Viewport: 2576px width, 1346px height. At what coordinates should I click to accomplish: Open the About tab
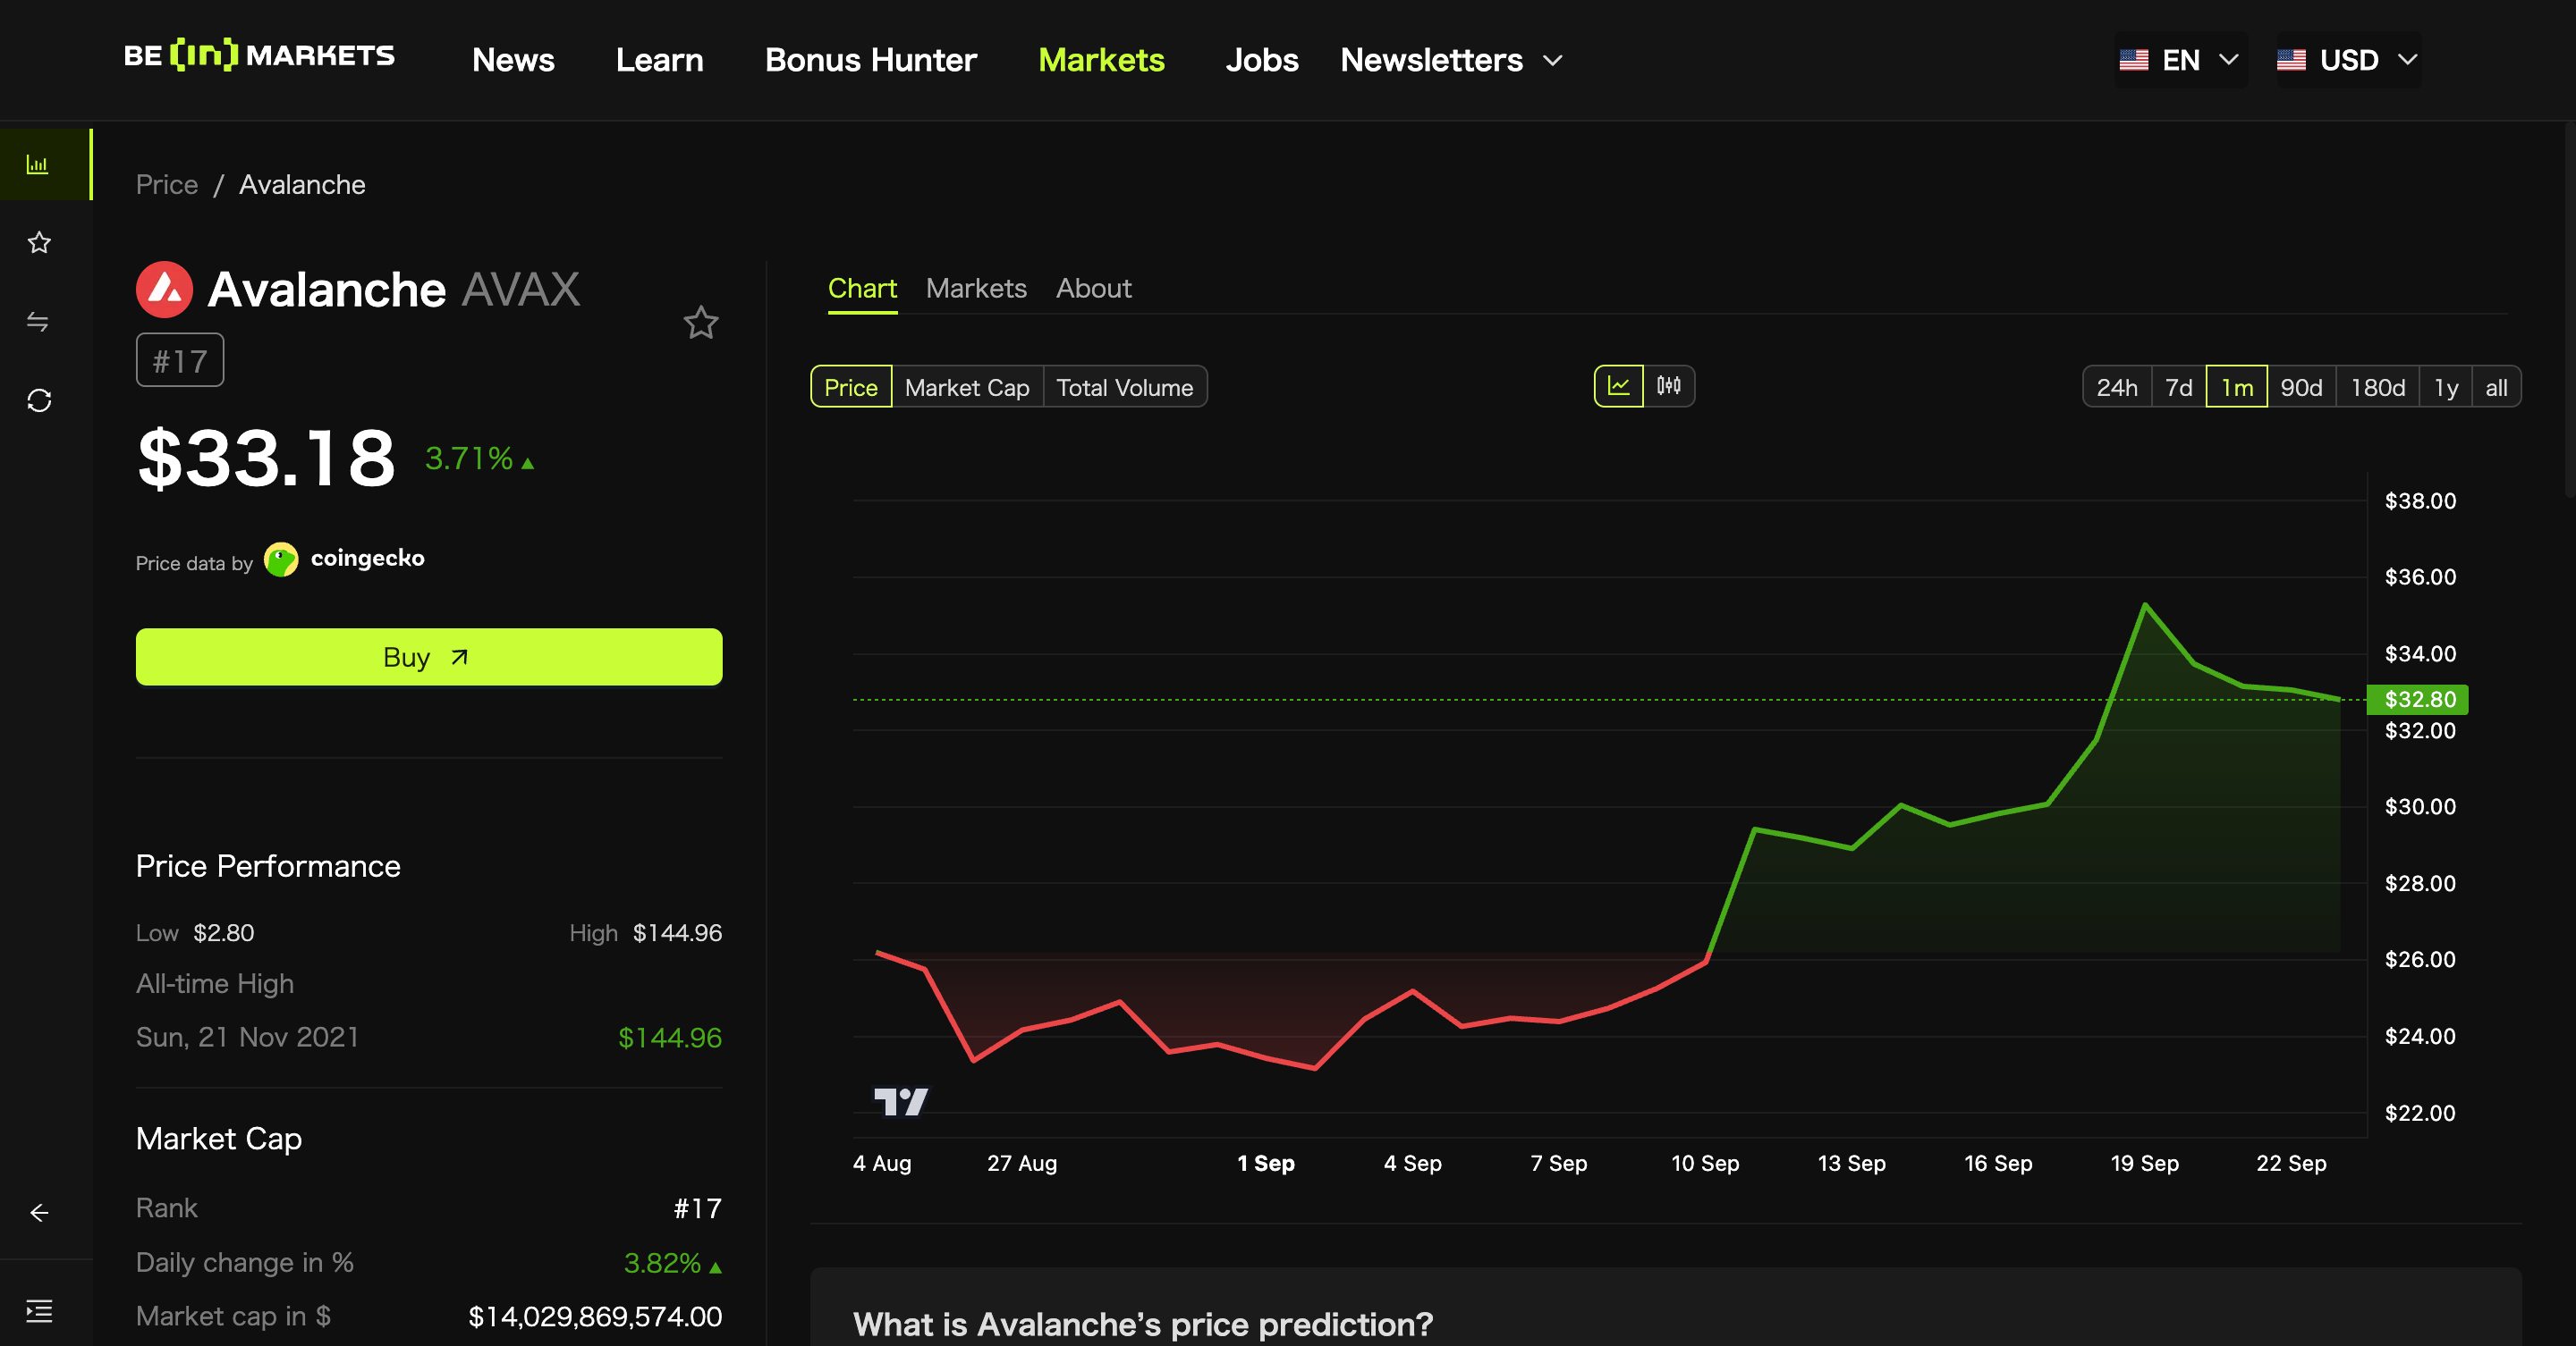[x=1093, y=289]
